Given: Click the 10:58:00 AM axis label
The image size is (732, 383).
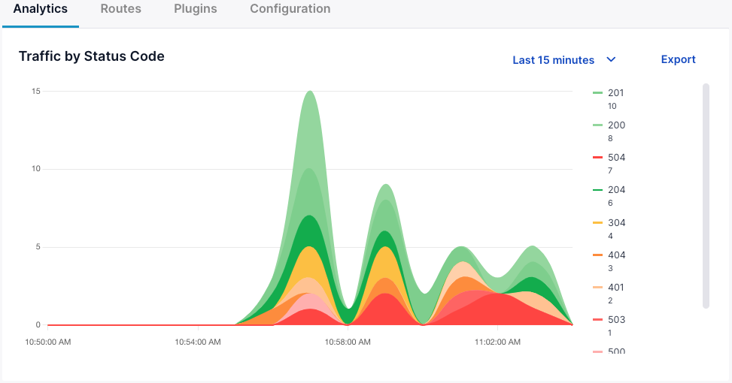Looking at the screenshot, I should [348, 342].
